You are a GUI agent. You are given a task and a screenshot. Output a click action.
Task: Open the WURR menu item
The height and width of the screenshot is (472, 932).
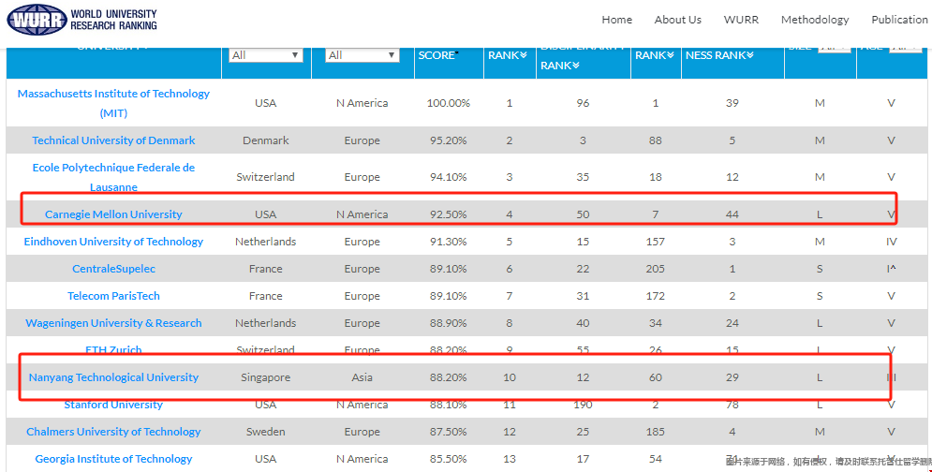(741, 20)
